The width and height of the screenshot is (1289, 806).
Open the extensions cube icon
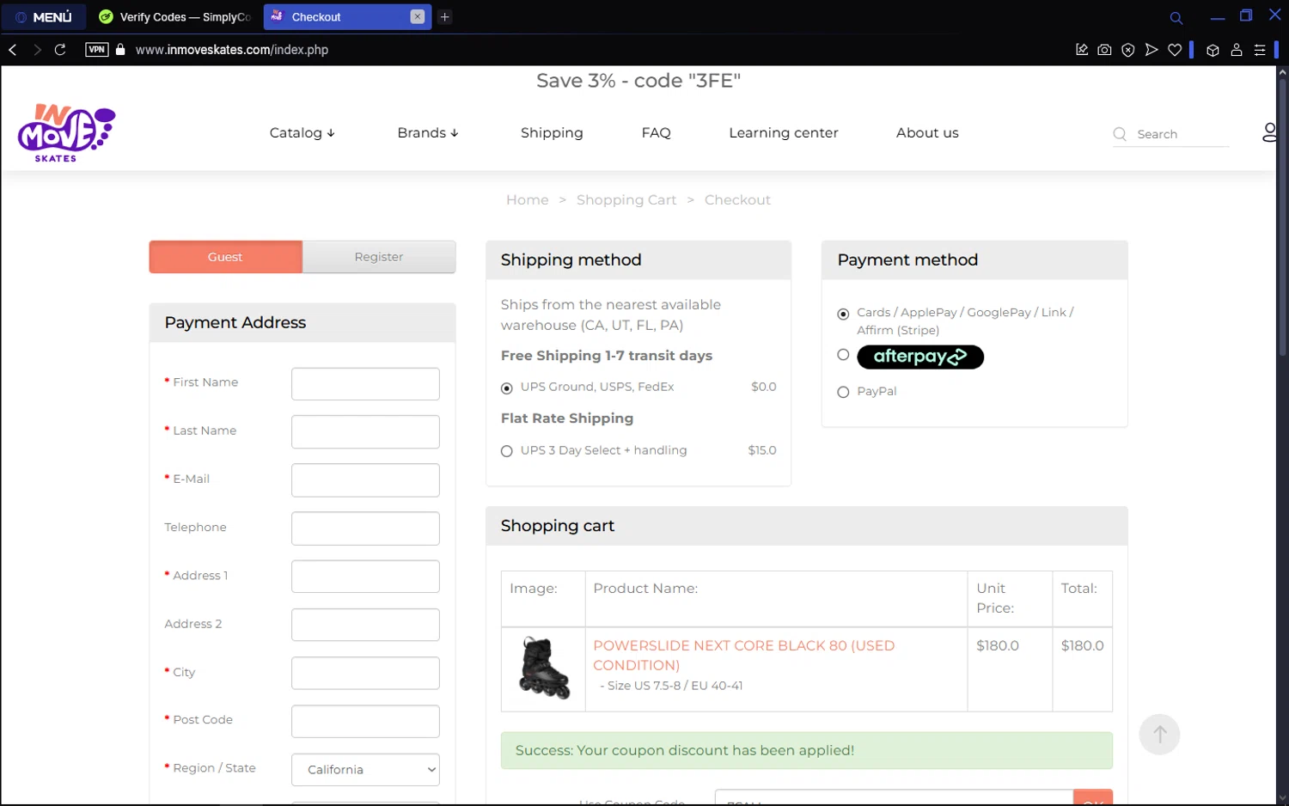[x=1213, y=50]
